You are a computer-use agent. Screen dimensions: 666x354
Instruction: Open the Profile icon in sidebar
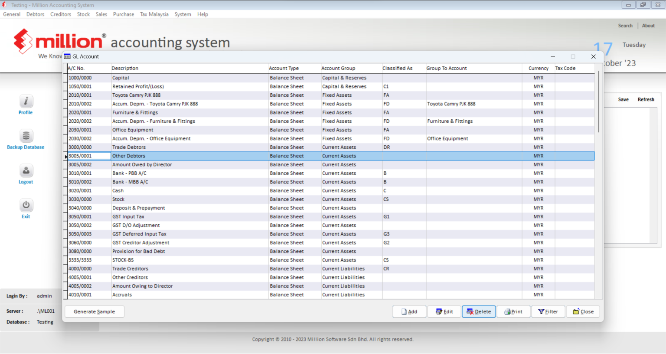(x=26, y=102)
